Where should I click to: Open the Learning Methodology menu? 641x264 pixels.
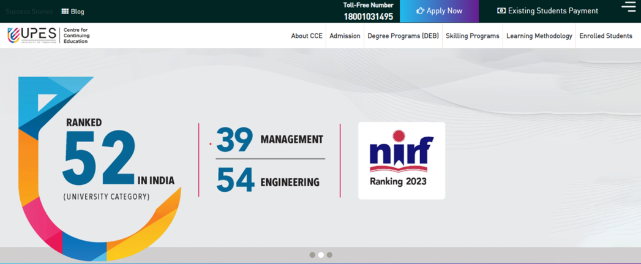point(539,36)
